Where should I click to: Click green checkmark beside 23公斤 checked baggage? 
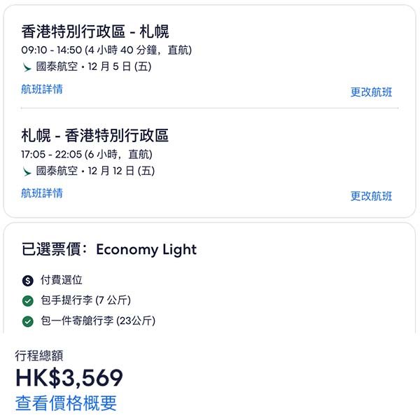[x=28, y=321]
